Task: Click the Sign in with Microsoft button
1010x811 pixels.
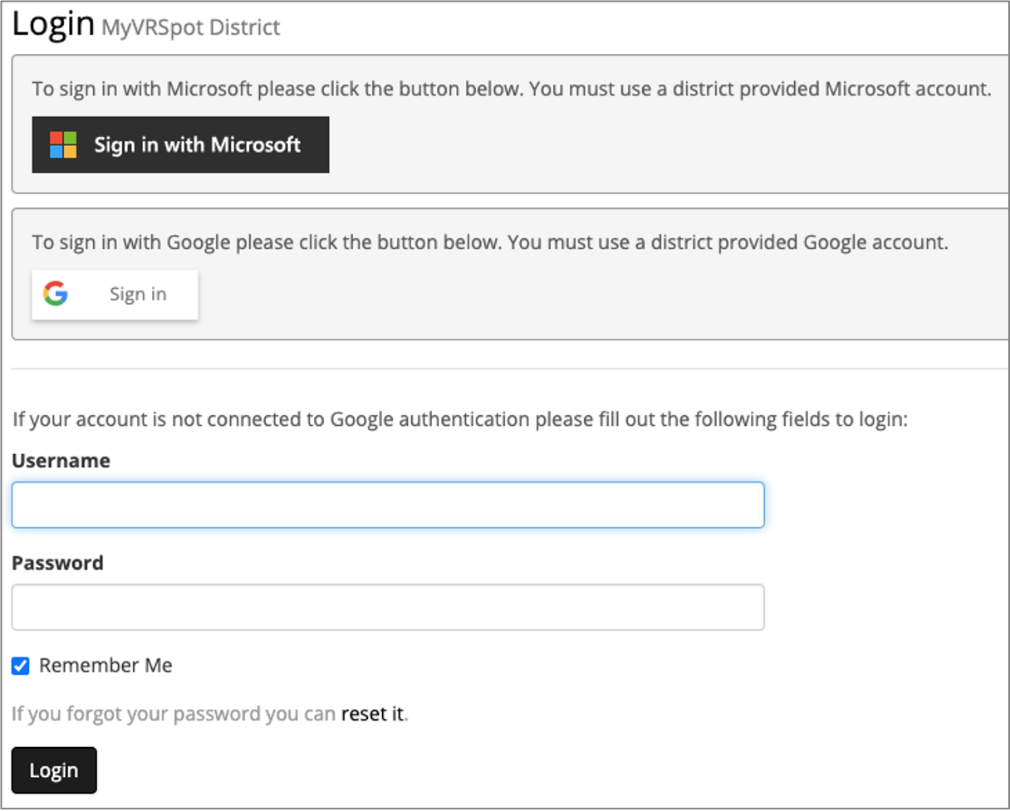Action: click(x=180, y=144)
